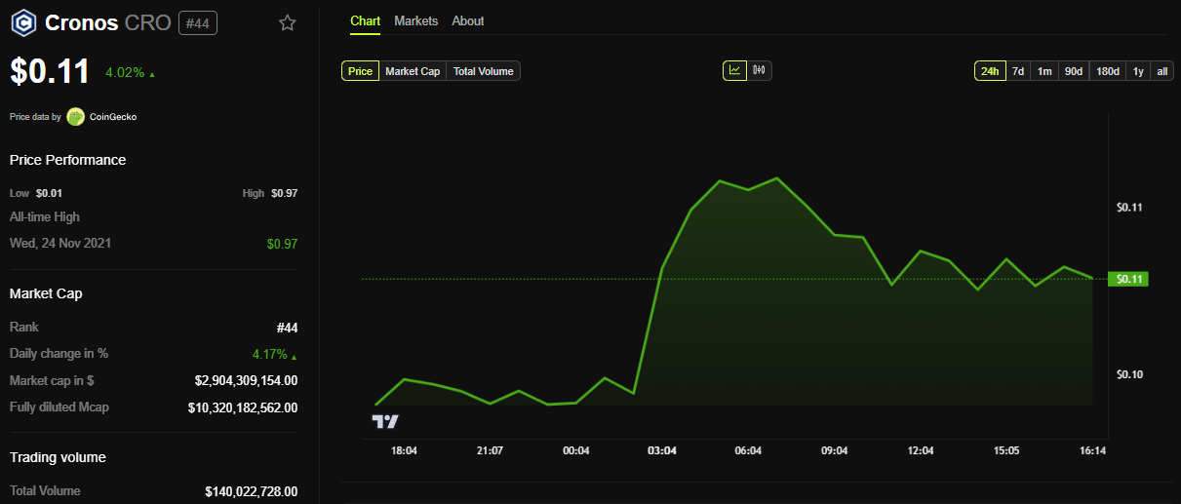This screenshot has width=1181, height=504.
Task: Set chart range to all
Action: click(1162, 71)
